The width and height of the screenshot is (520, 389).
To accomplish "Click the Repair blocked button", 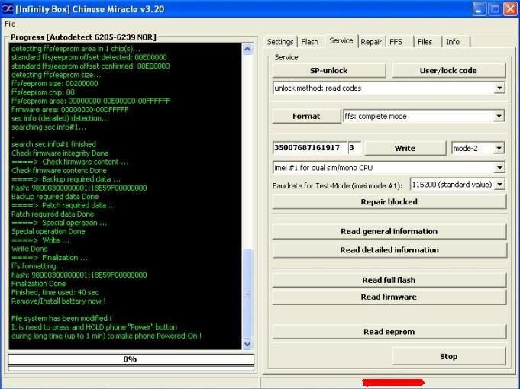I will pos(389,202).
